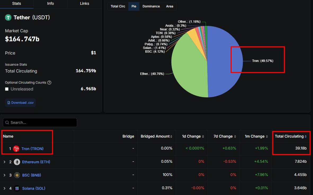Show the Total Circ chart
This screenshot has height=195, width=313.
click(x=118, y=6)
